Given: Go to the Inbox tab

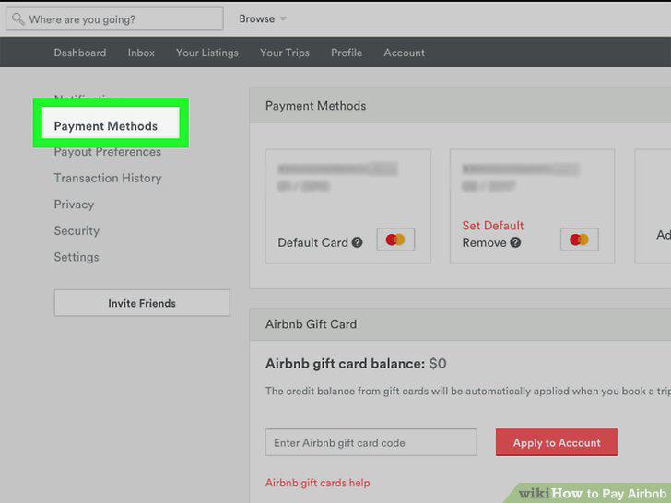Looking at the screenshot, I should (141, 53).
